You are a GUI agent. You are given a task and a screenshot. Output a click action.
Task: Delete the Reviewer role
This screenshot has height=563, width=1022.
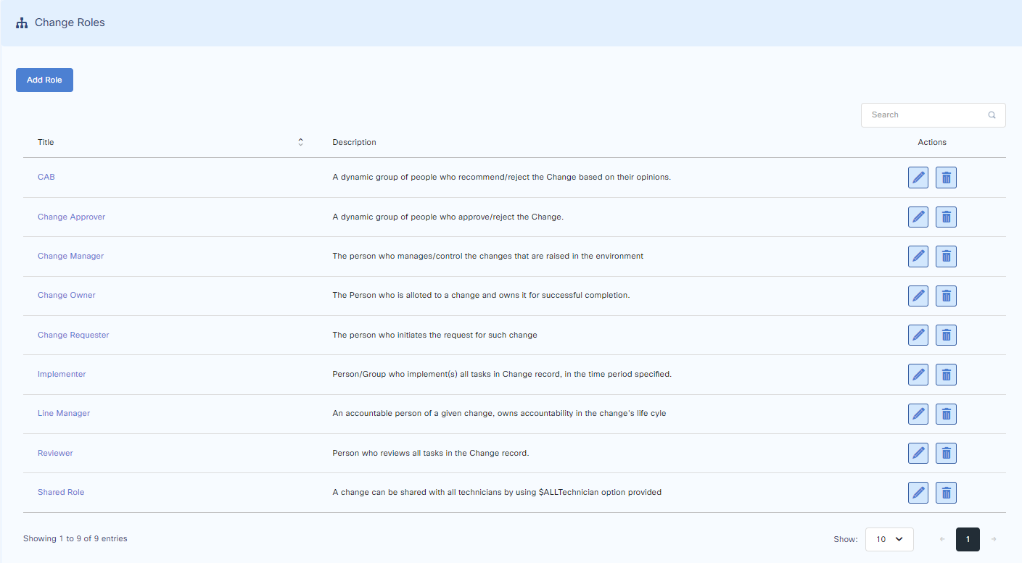pos(946,453)
